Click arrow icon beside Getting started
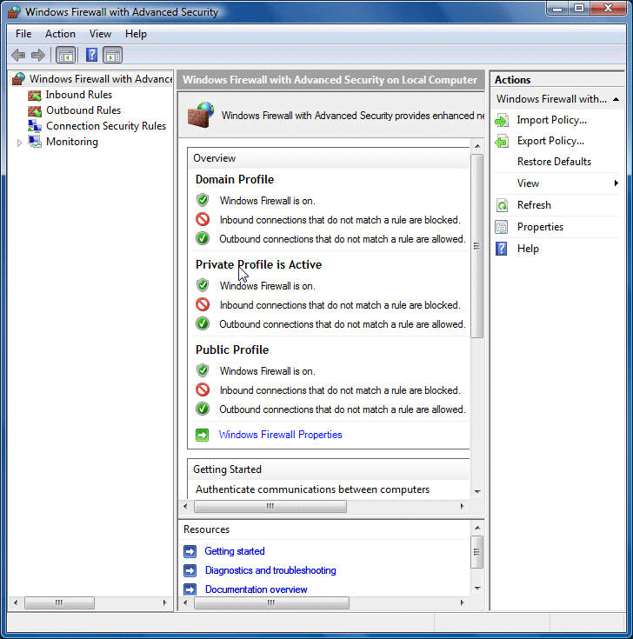Image resolution: width=633 pixels, height=639 pixels. point(190,551)
